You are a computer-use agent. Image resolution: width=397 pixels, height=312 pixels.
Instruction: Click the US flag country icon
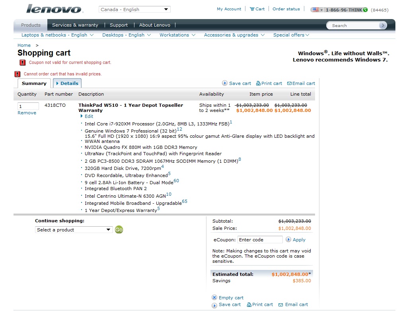(315, 10)
